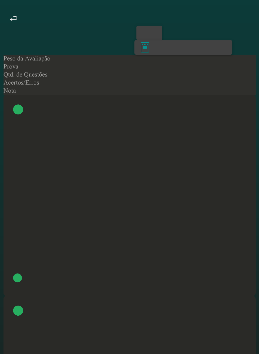The height and width of the screenshot is (354, 259).
Task: Select the Qtd. de Questões label
Action: (25, 75)
